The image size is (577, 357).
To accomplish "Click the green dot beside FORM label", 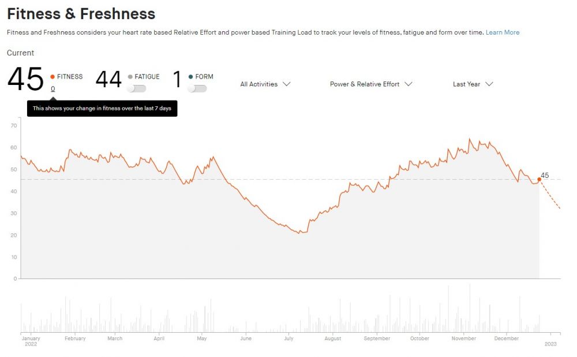I will (191, 76).
